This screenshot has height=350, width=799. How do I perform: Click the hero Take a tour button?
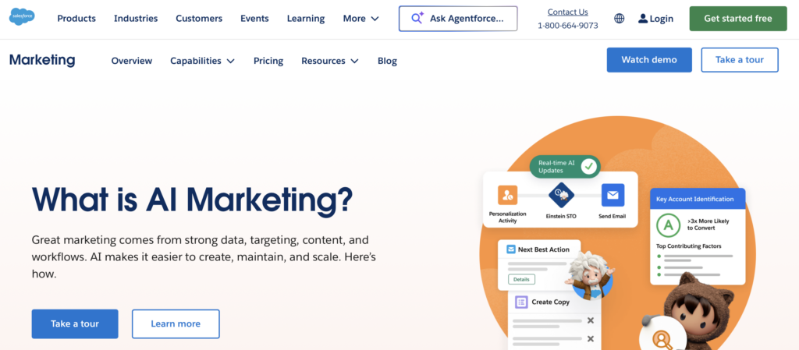point(75,323)
